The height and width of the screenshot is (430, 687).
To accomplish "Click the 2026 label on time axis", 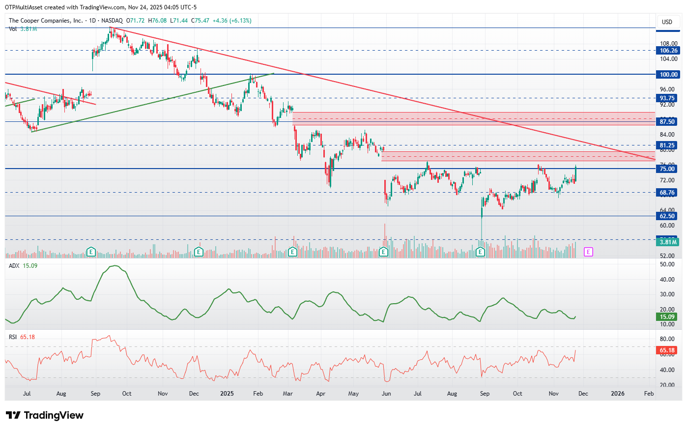I will (618, 394).
